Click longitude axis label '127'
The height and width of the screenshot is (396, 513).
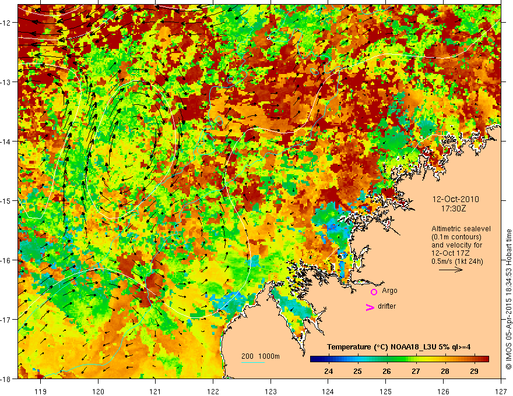pos(501,391)
